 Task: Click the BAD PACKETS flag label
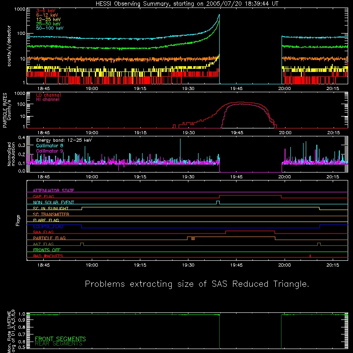(48, 256)
